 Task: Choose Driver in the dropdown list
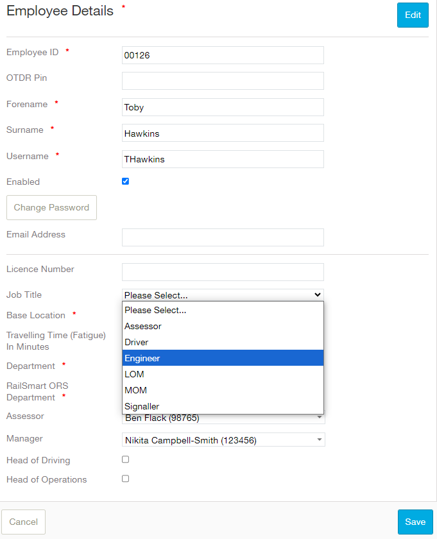(x=223, y=342)
